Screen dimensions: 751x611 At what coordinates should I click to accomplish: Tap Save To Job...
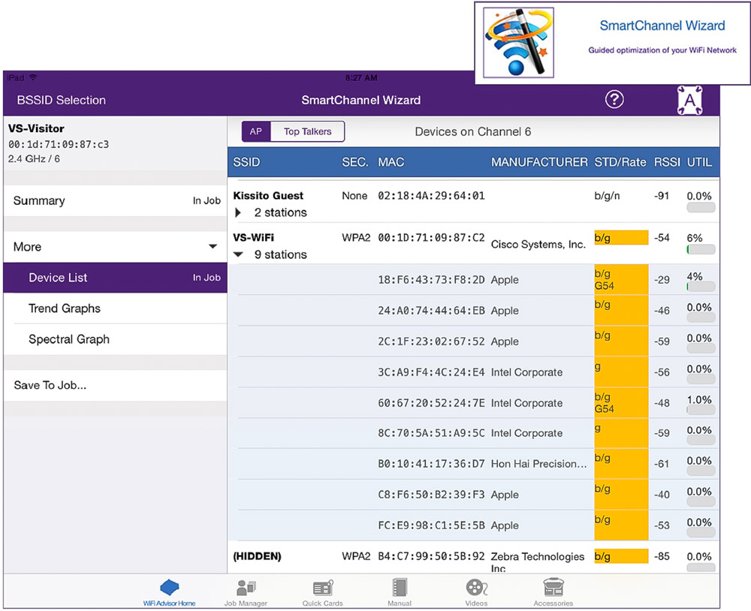tap(116, 386)
